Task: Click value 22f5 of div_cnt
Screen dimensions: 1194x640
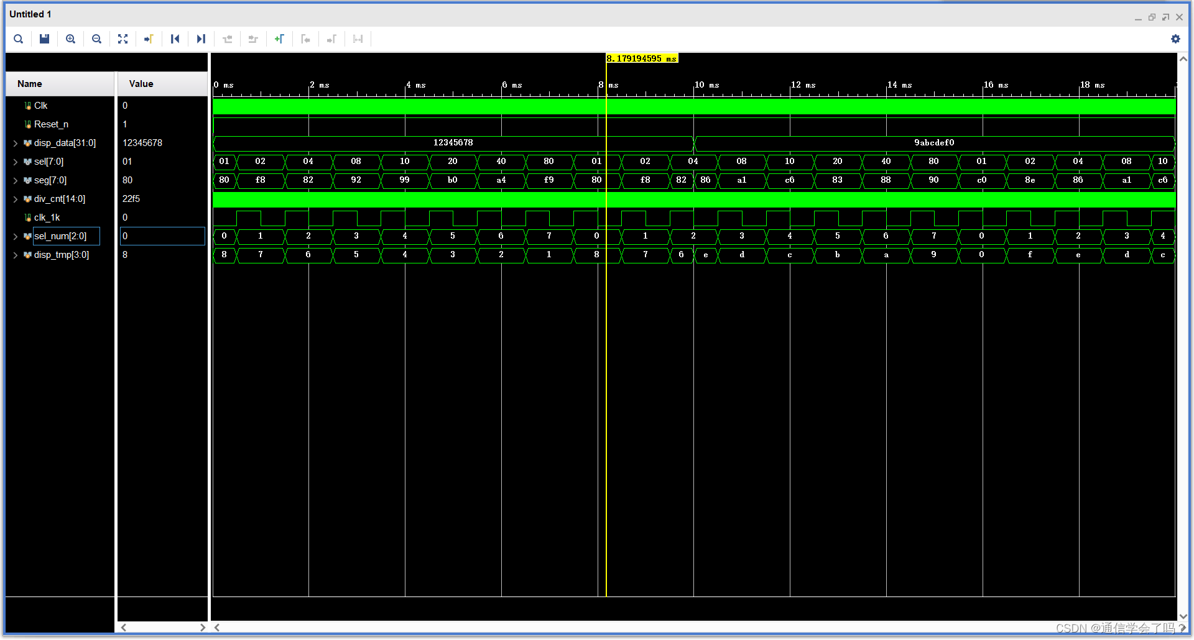Action: click(131, 199)
